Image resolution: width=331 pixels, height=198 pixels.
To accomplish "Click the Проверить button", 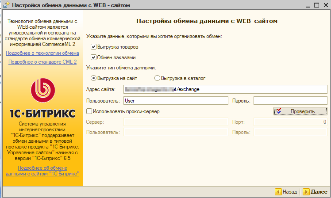I will (x=300, y=111).
